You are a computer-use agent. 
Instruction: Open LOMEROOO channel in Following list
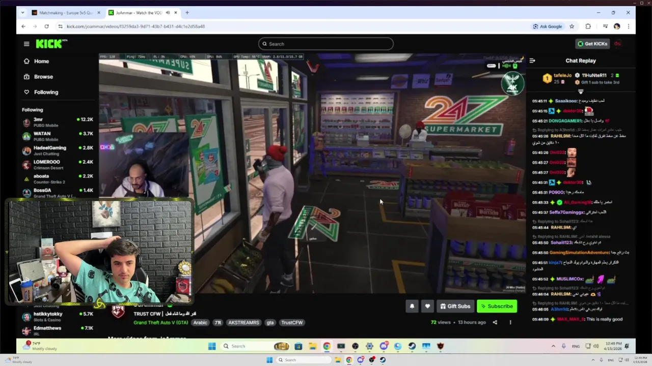pyautogui.click(x=58, y=164)
